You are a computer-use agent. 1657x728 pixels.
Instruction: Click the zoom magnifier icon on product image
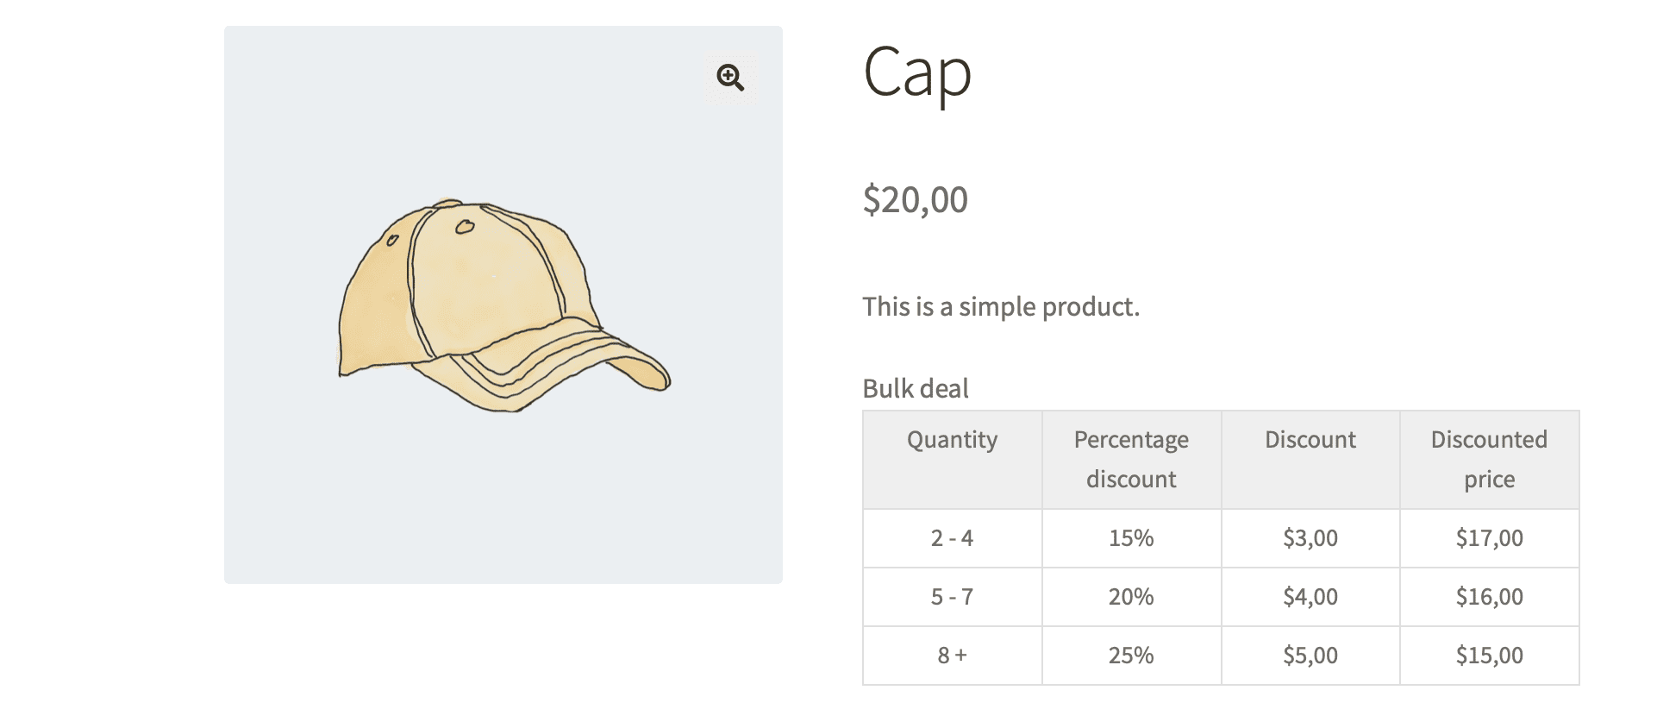point(730,78)
